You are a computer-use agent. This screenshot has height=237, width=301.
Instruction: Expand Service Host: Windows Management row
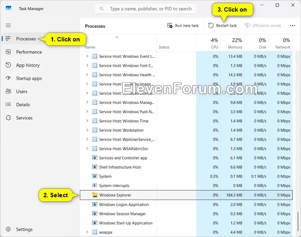coord(87,102)
